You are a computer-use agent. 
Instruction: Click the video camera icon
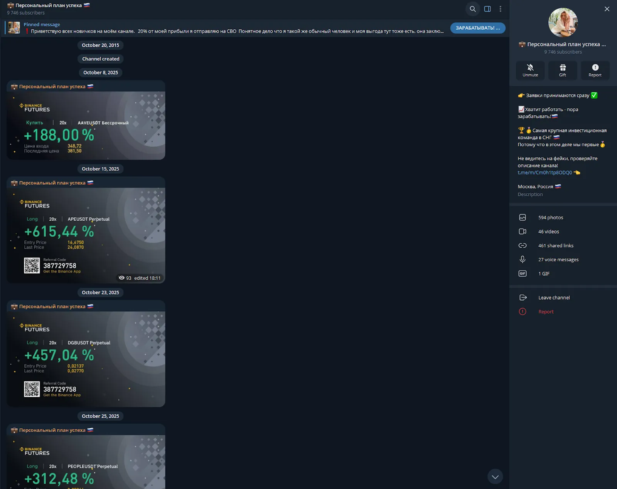tap(523, 232)
